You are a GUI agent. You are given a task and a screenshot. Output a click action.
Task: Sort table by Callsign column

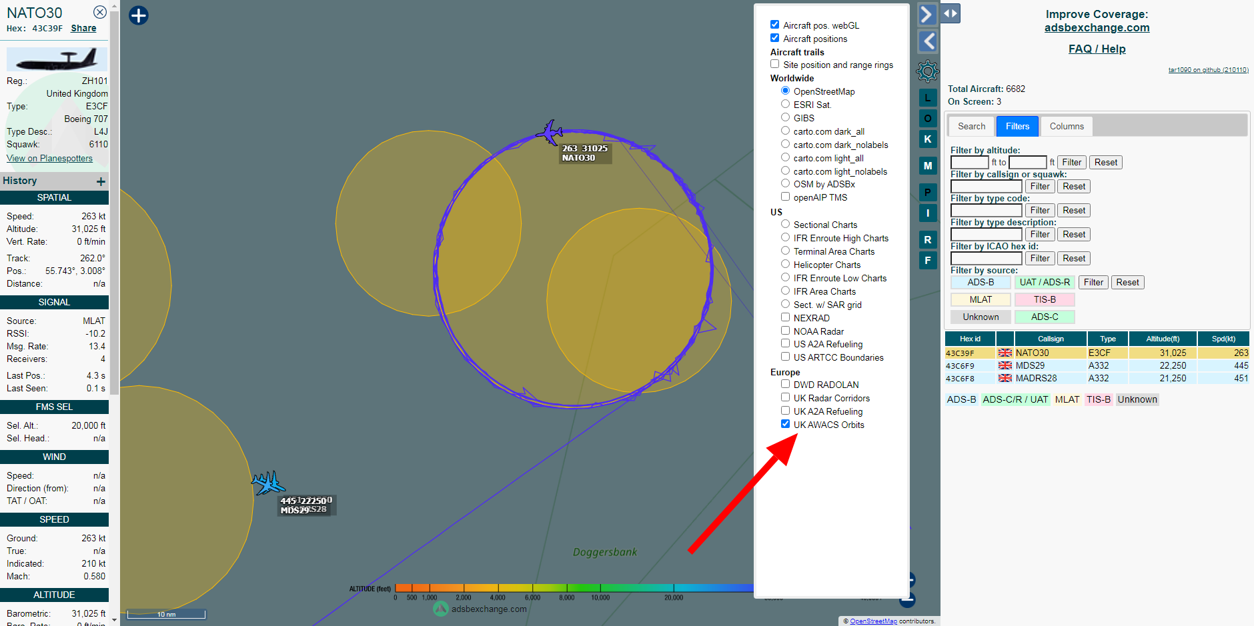pyautogui.click(x=1051, y=339)
